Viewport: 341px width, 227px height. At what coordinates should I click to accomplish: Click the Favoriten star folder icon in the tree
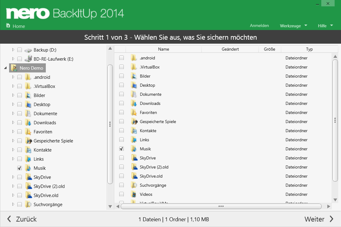tap(28, 132)
